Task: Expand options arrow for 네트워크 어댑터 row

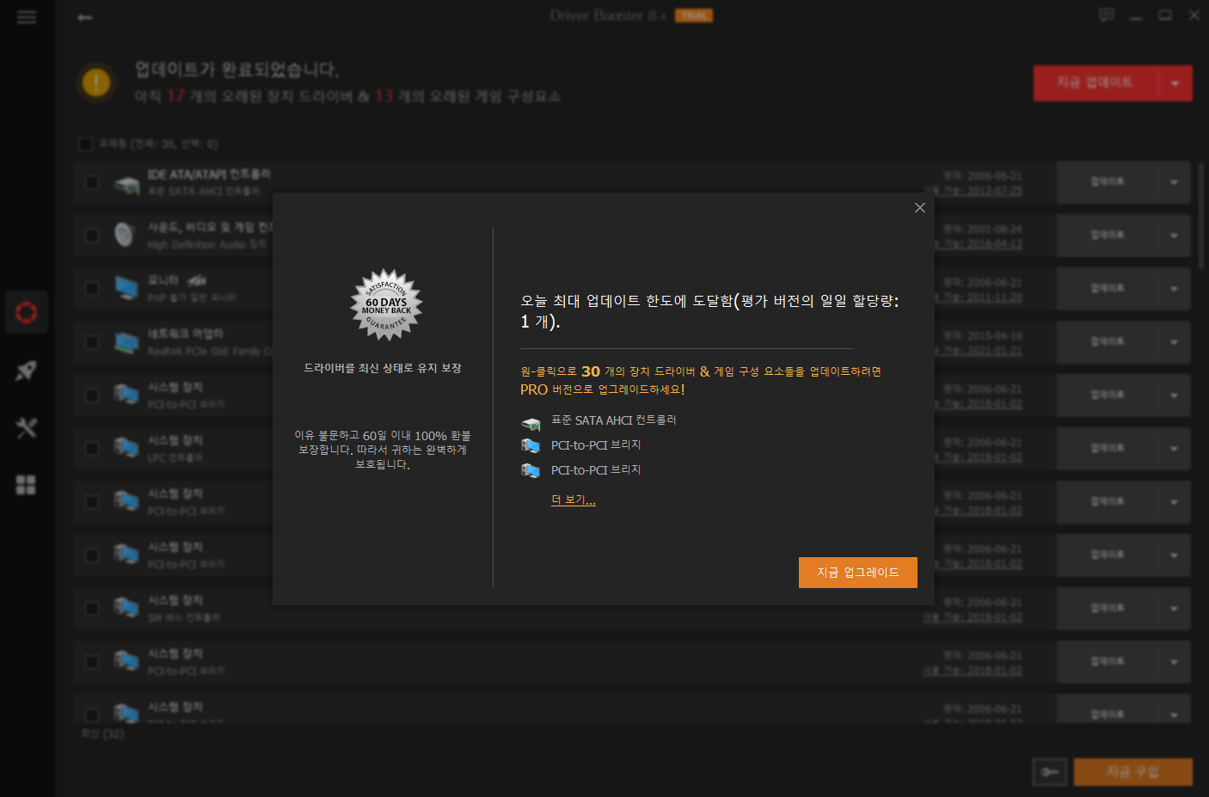Action: point(1175,342)
